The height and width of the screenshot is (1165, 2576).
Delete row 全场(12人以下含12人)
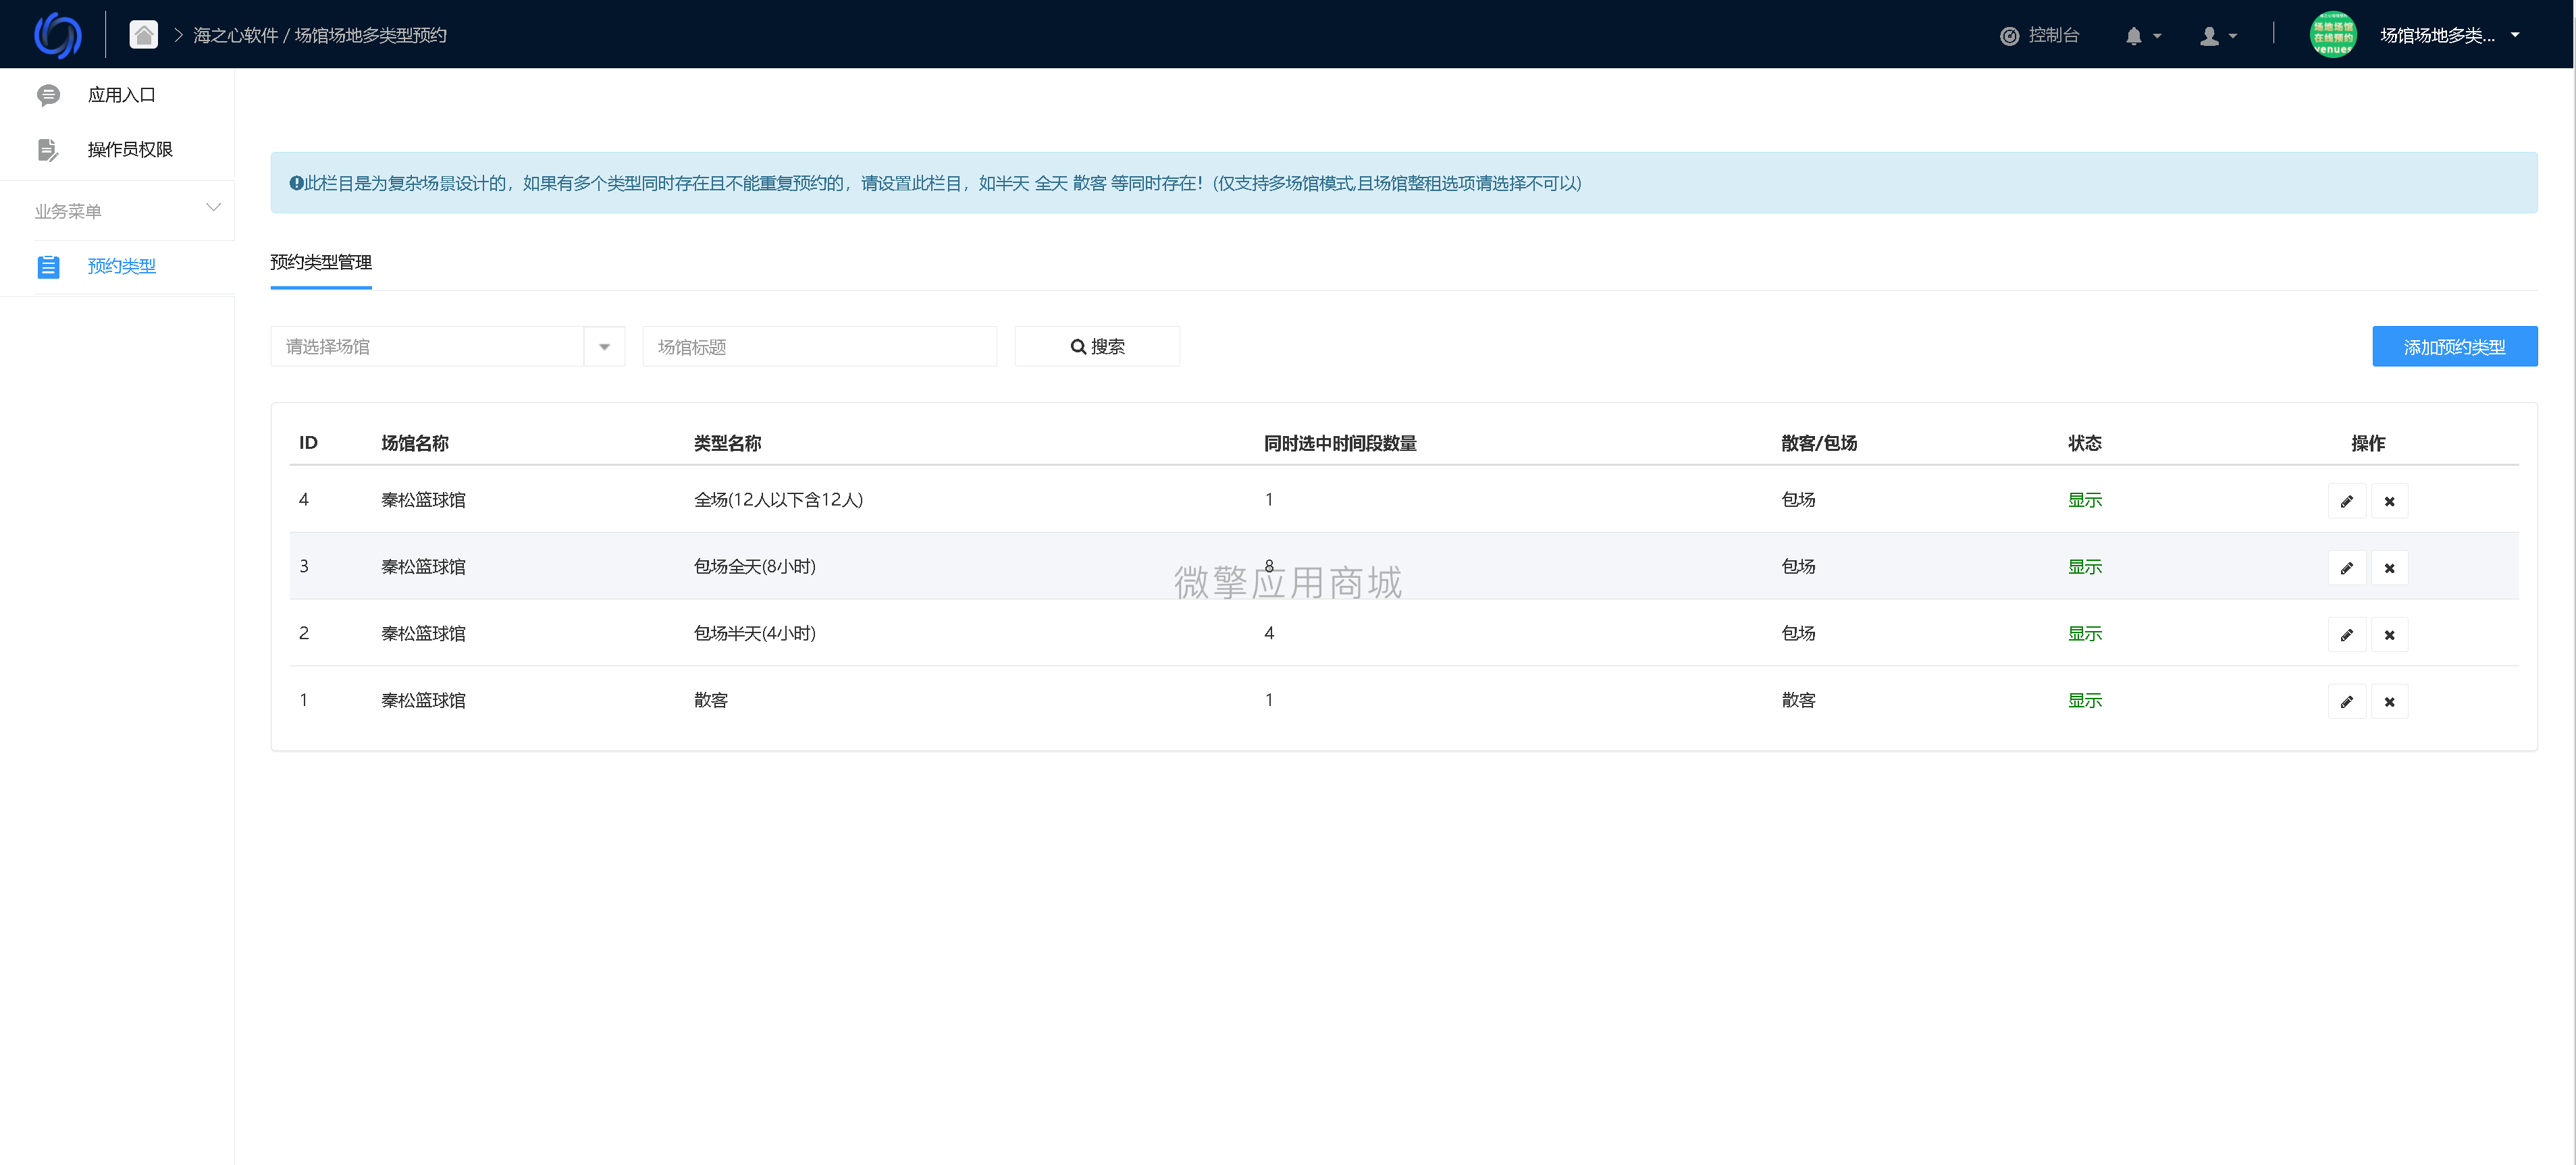[2389, 501]
